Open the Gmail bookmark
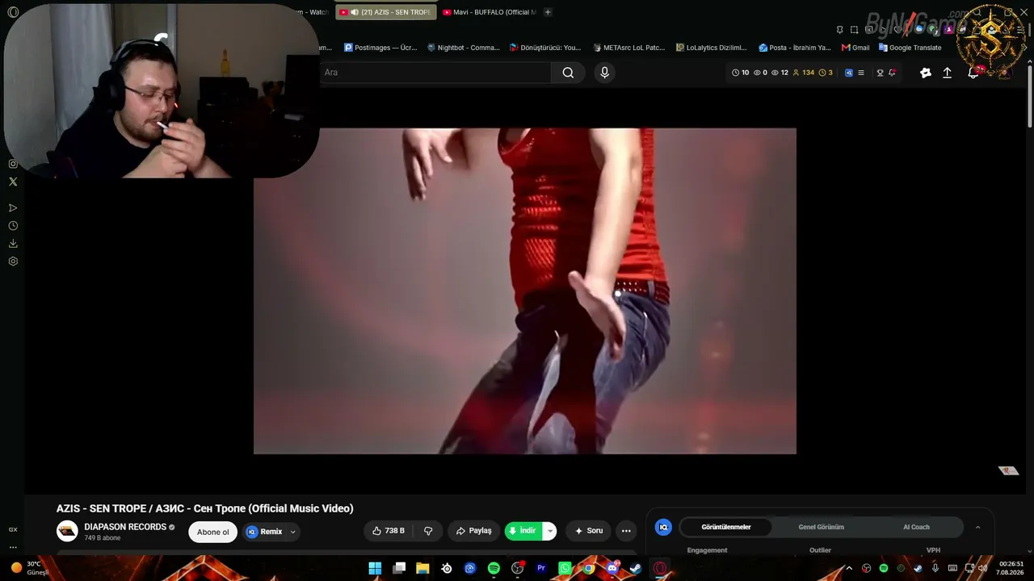This screenshot has width=1034, height=581. [855, 48]
